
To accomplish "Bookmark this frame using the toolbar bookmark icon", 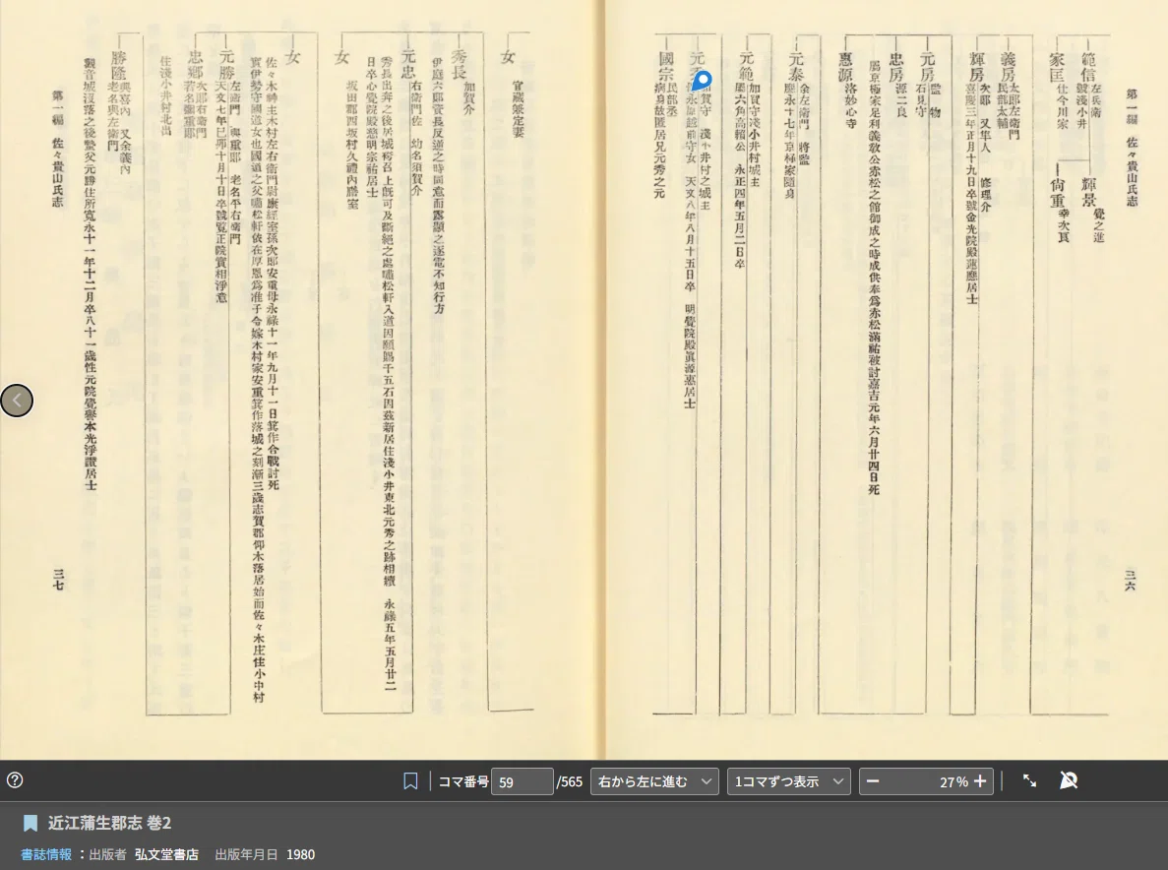I will coord(409,780).
